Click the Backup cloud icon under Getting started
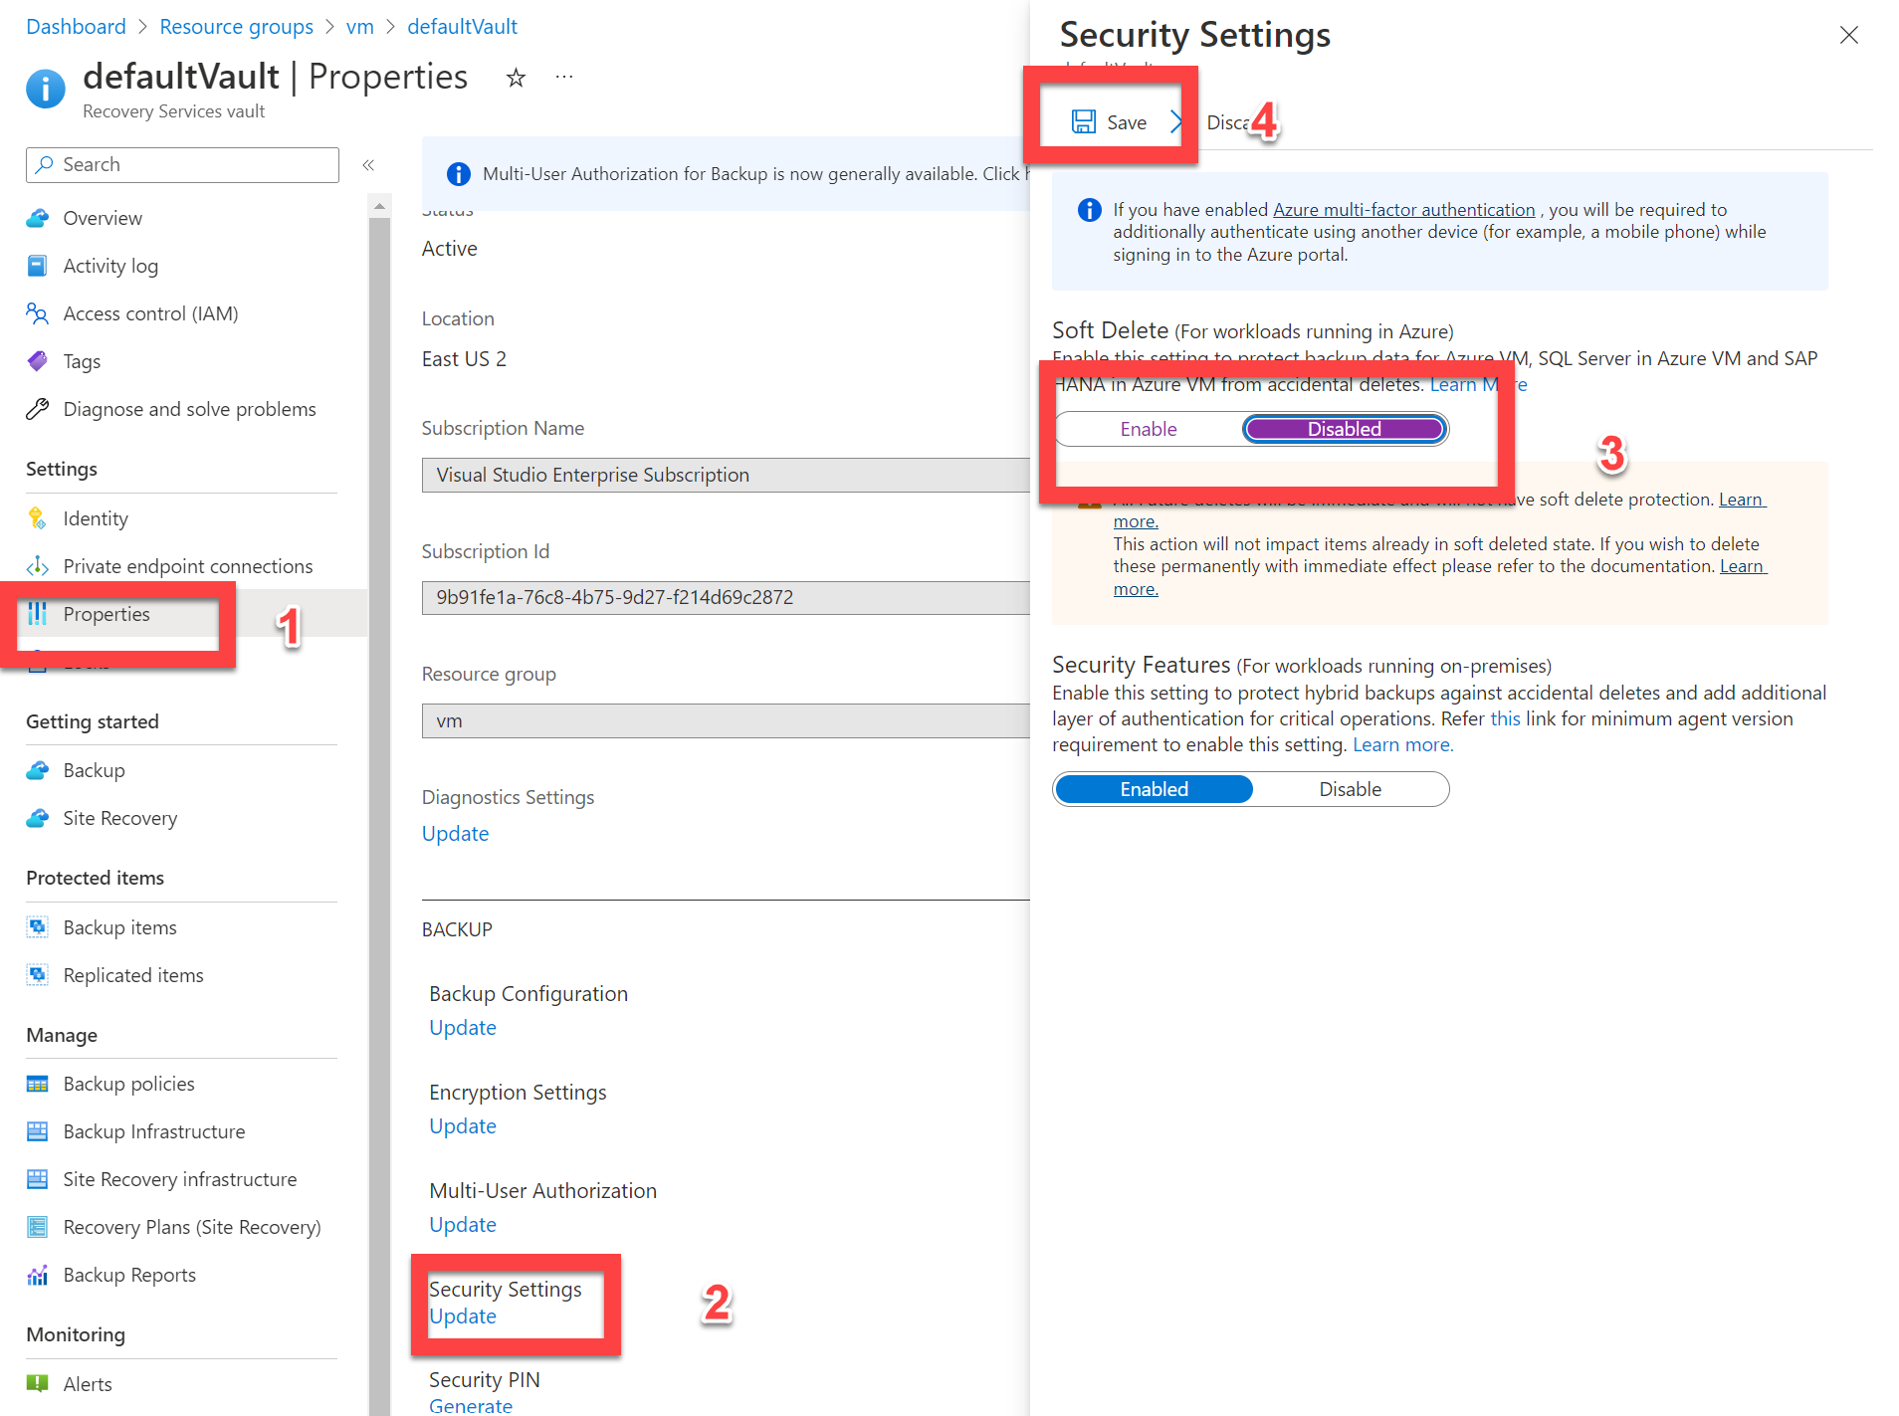The height and width of the screenshot is (1416, 1899). [x=38, y=770]
